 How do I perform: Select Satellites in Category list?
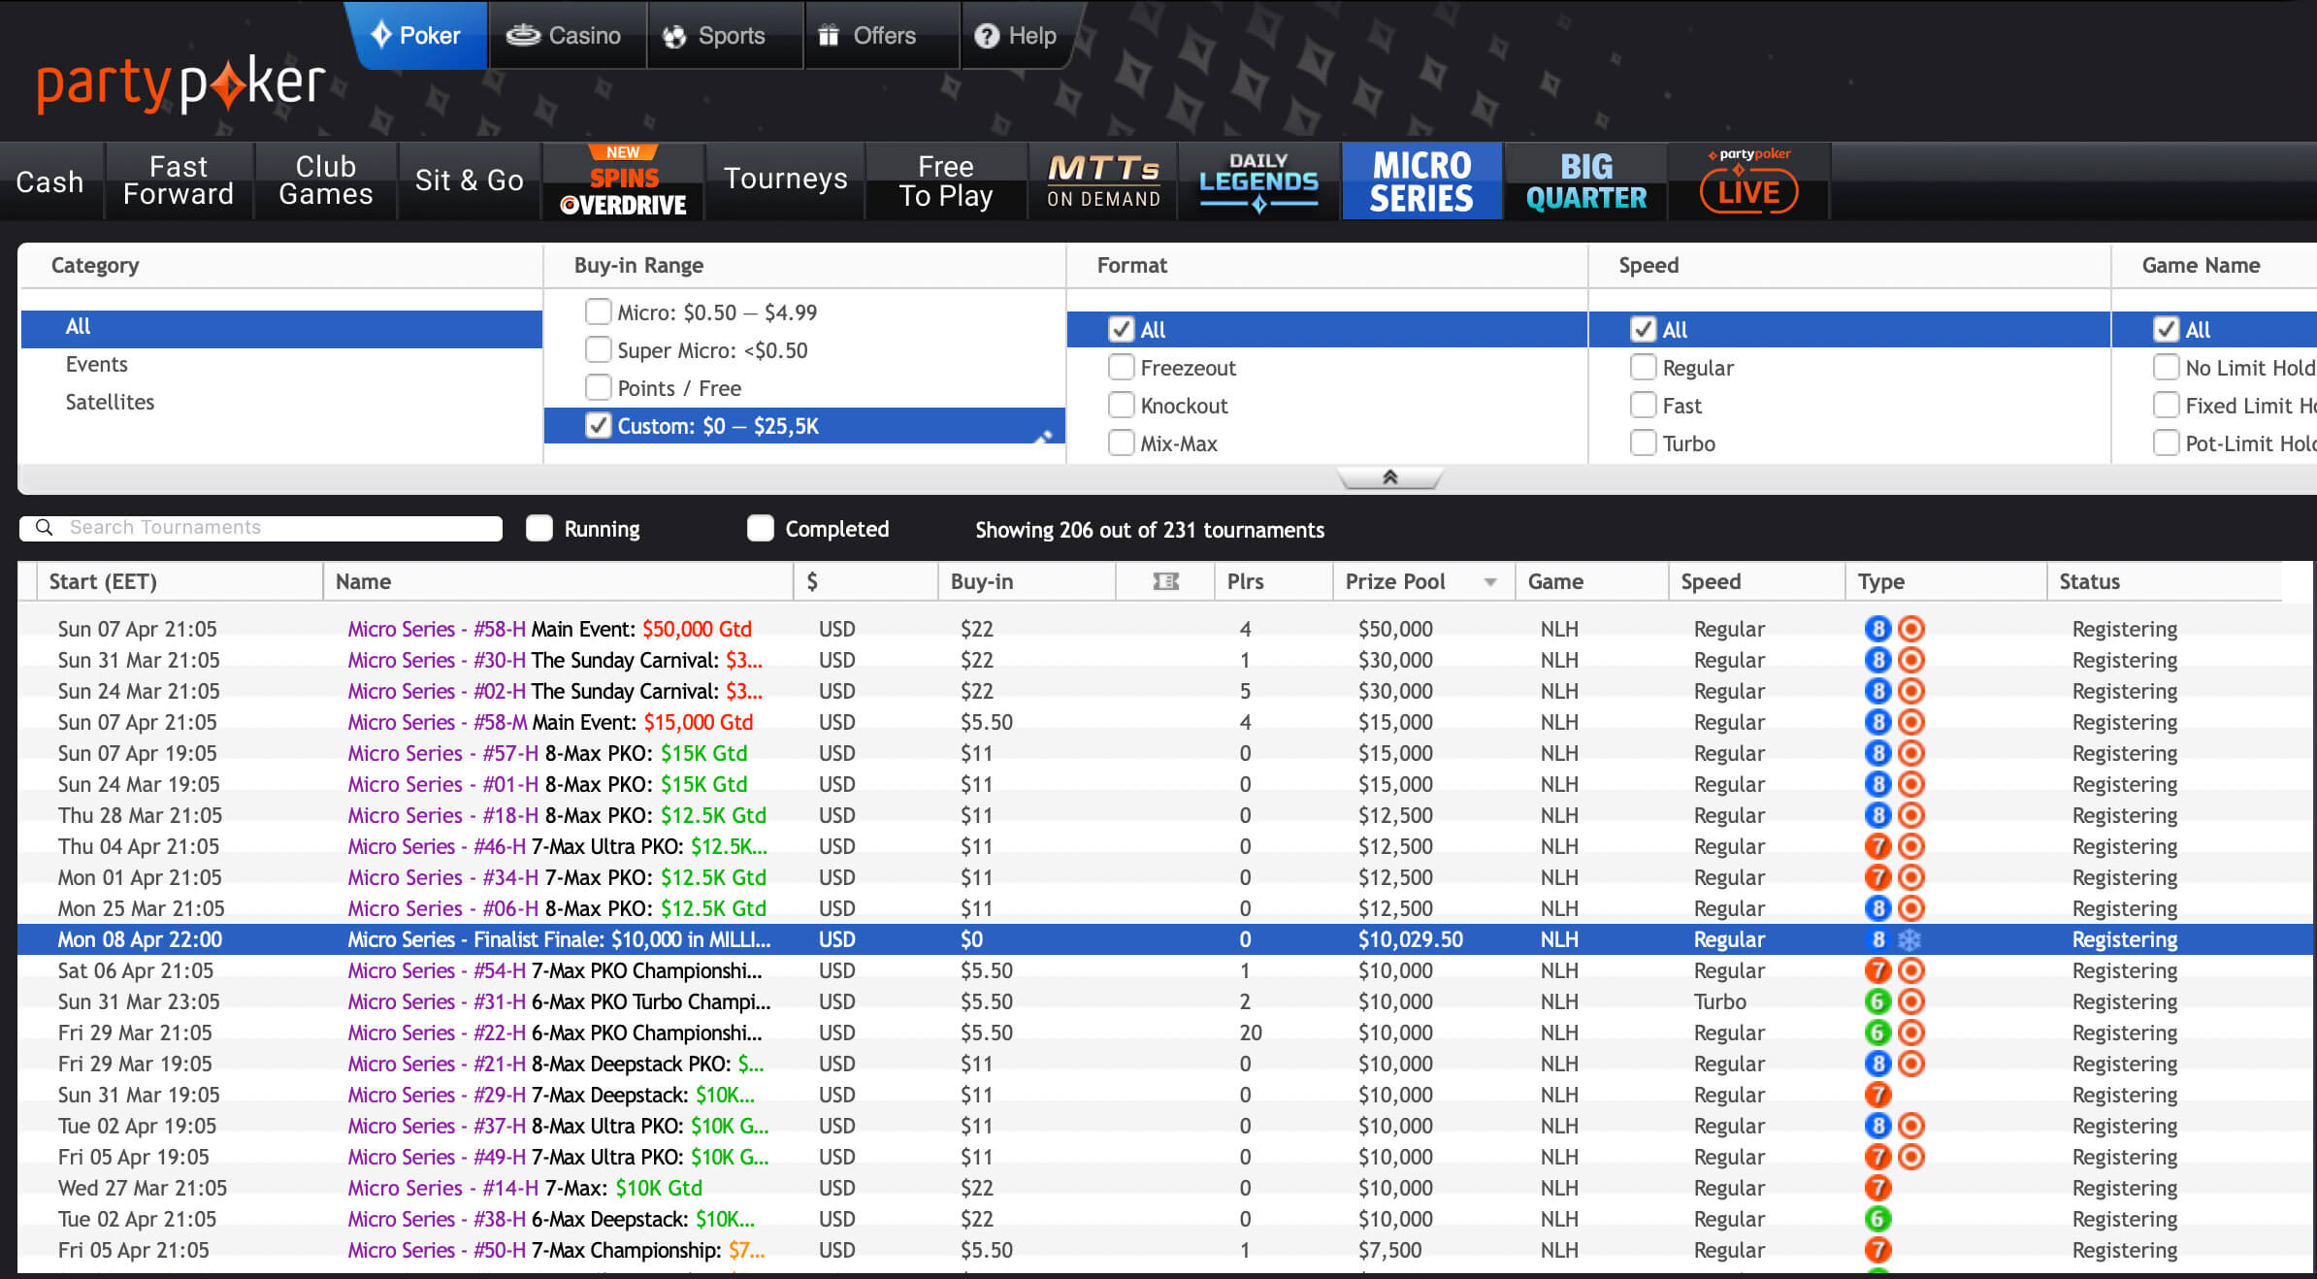tap(110, 402)
